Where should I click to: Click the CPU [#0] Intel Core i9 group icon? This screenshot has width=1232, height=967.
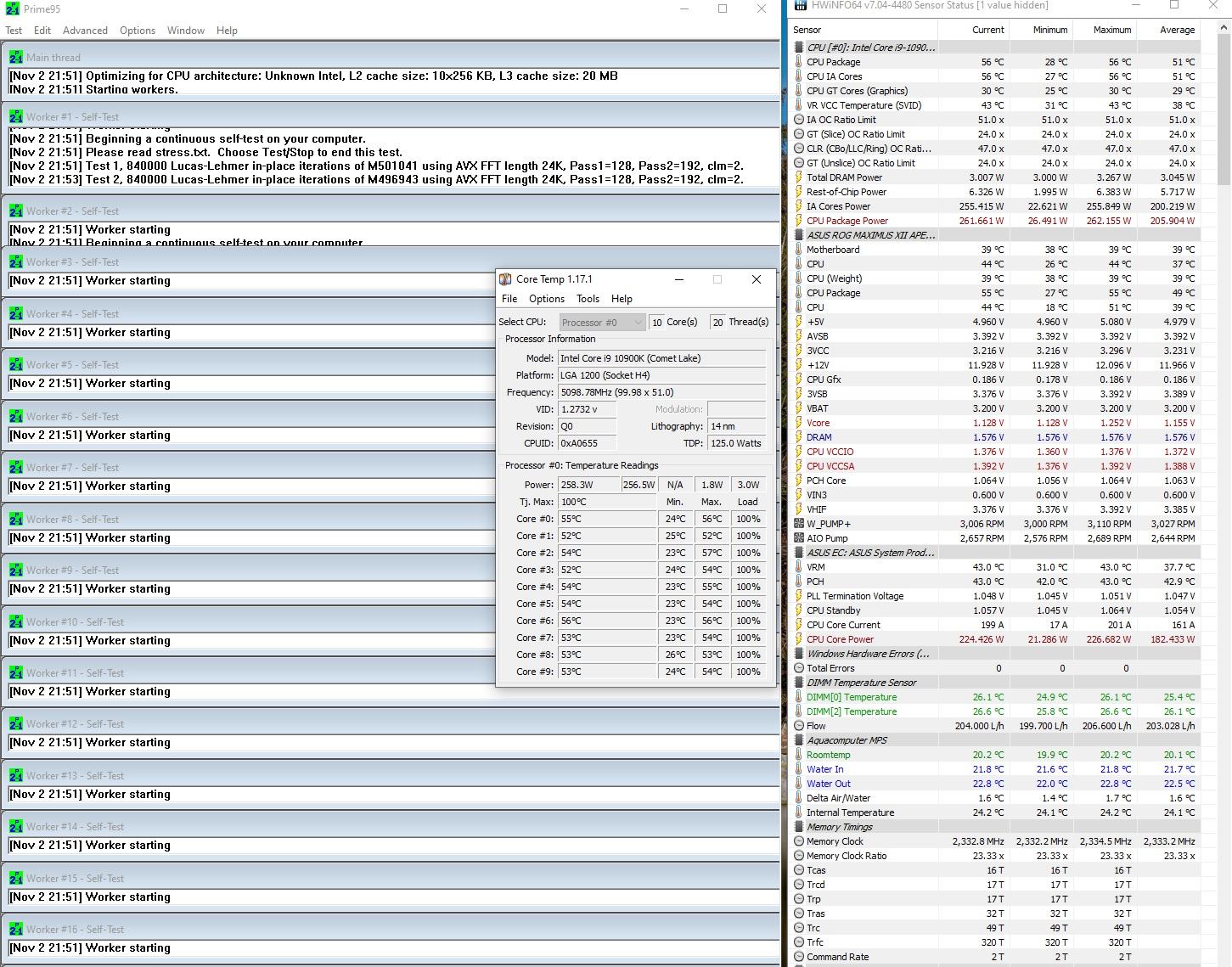(x=798, y=48)
